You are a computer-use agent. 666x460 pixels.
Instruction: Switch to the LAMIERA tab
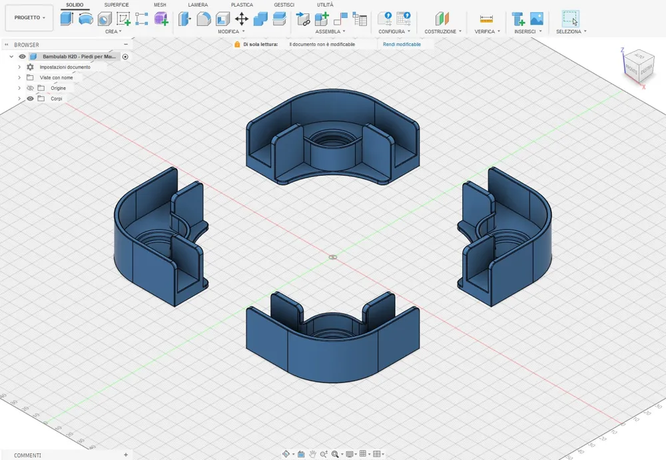[x=198, y=5]
